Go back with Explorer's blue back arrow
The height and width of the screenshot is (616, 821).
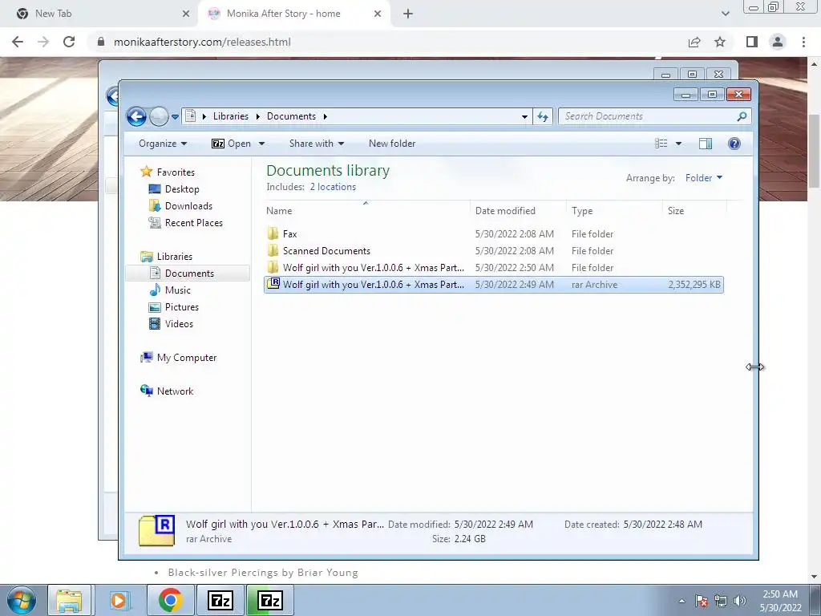click(136, 116)
